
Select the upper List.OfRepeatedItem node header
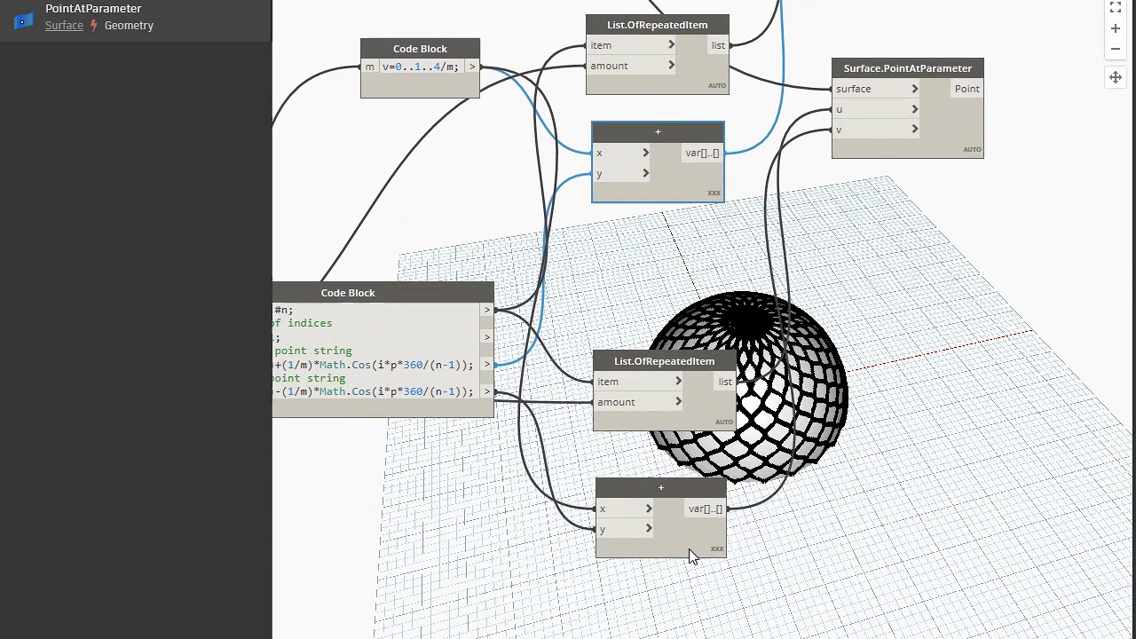point(658,25)
